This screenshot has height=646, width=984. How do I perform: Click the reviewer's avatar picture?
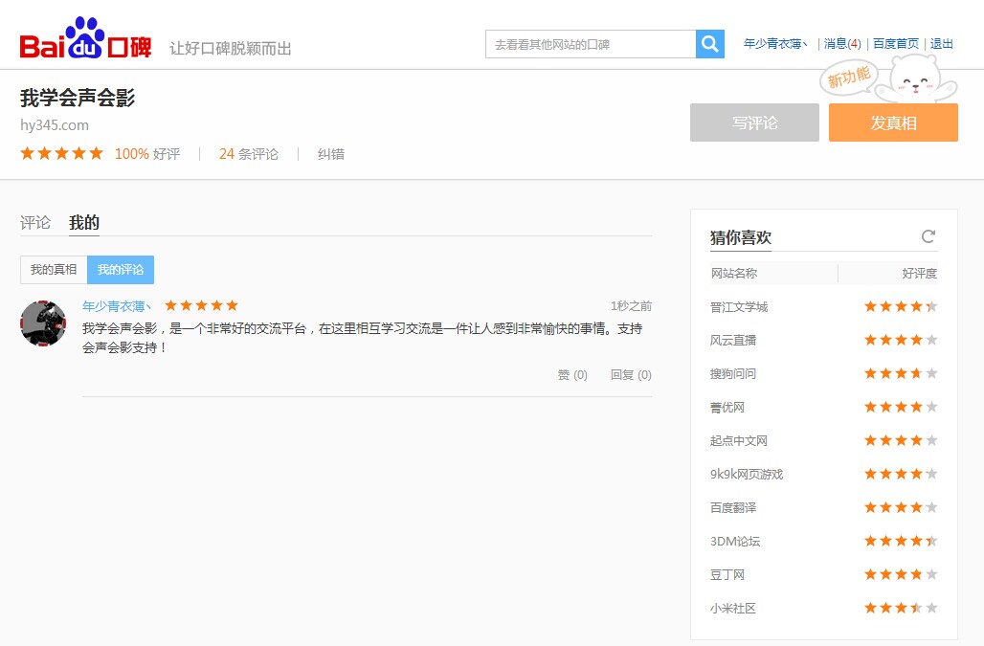point(43,323)
